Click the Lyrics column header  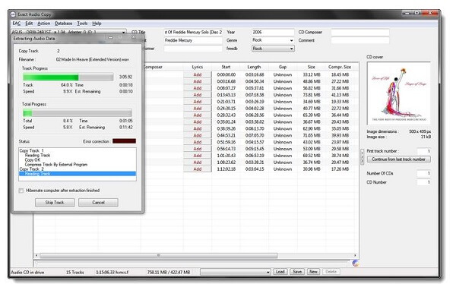click(x=198, y=67)
